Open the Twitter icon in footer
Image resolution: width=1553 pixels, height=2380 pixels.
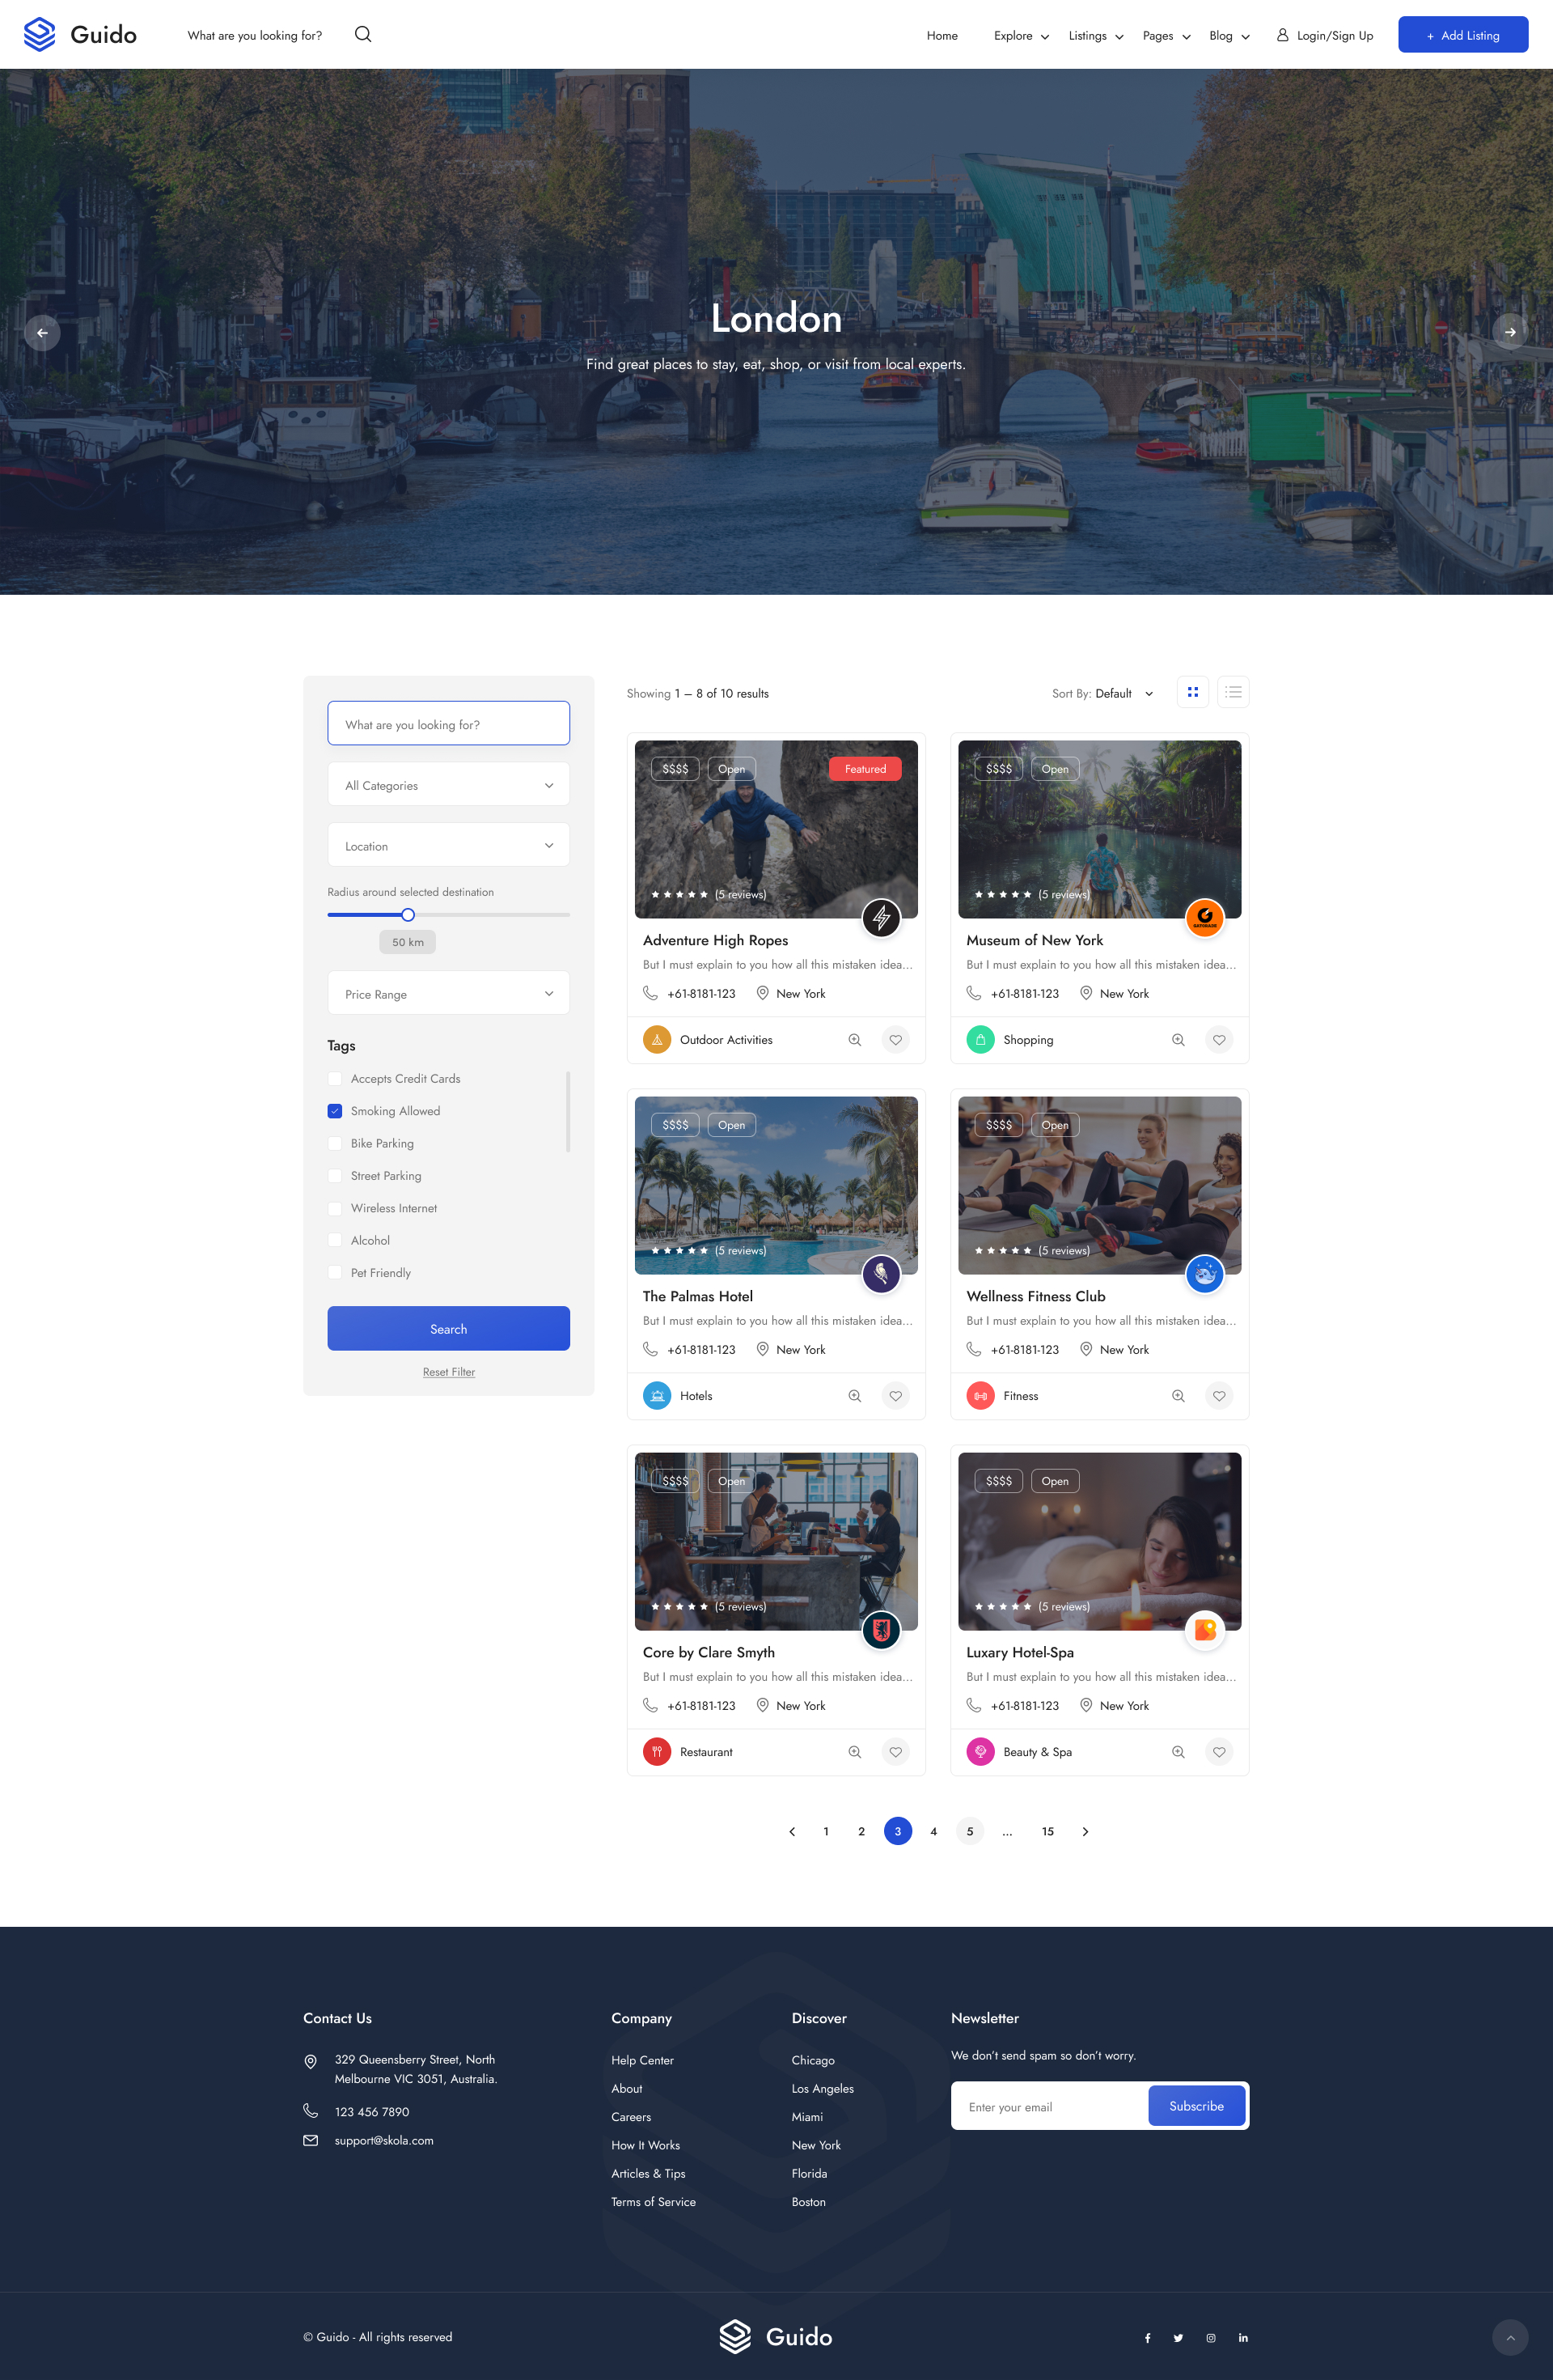(x=1179, y=2338)
